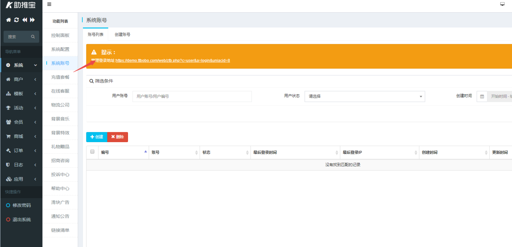Click the hamburger menu icon
This screenshot has height=247, width=512.
49,4
